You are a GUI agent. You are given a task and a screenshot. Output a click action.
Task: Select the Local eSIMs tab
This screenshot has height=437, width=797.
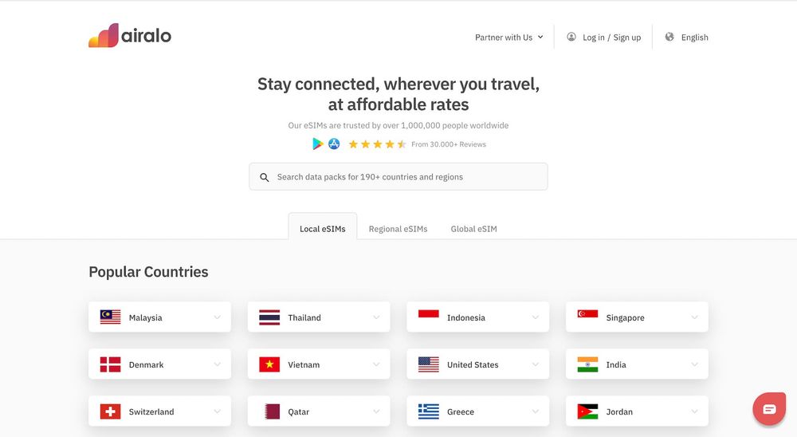point(323,229)
